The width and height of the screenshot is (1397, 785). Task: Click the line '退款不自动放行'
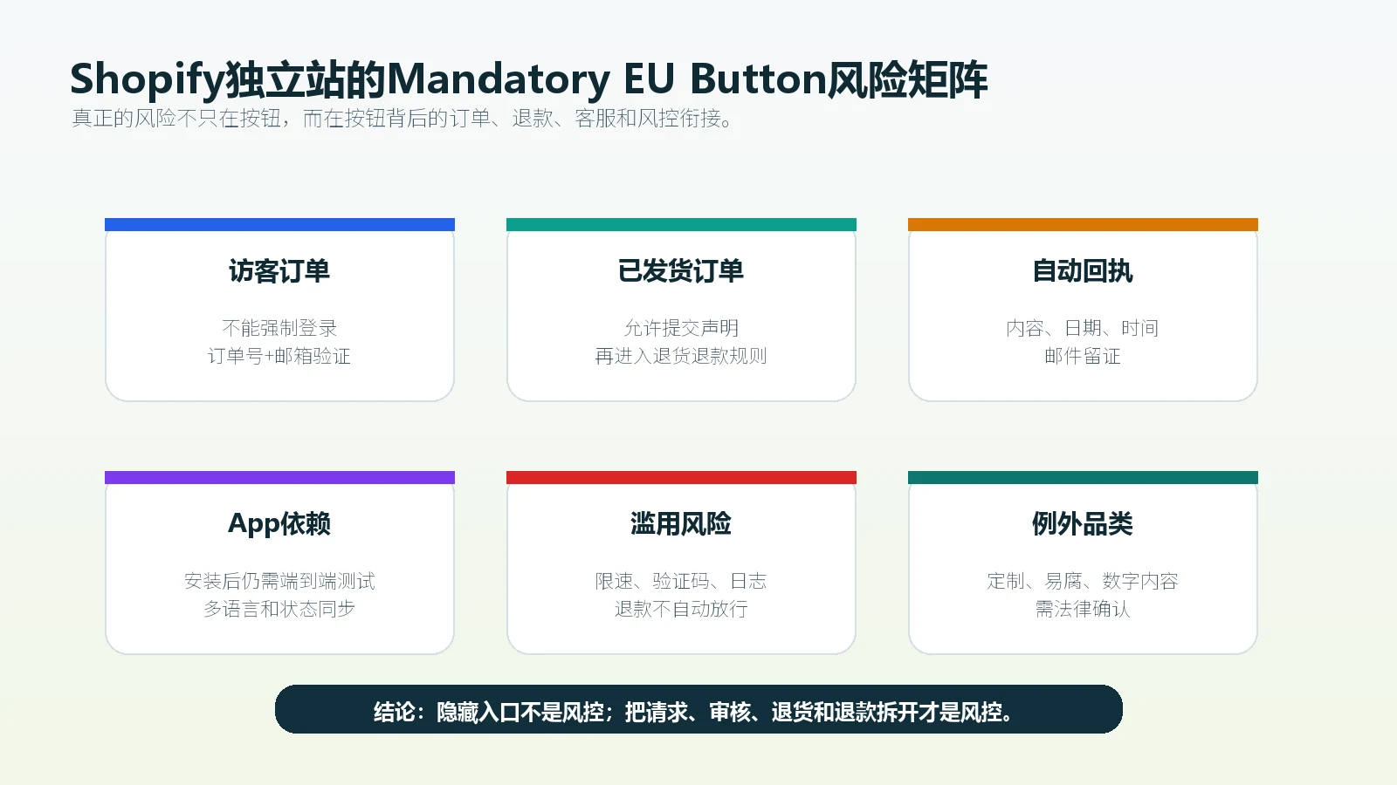[x=681, y=609]
